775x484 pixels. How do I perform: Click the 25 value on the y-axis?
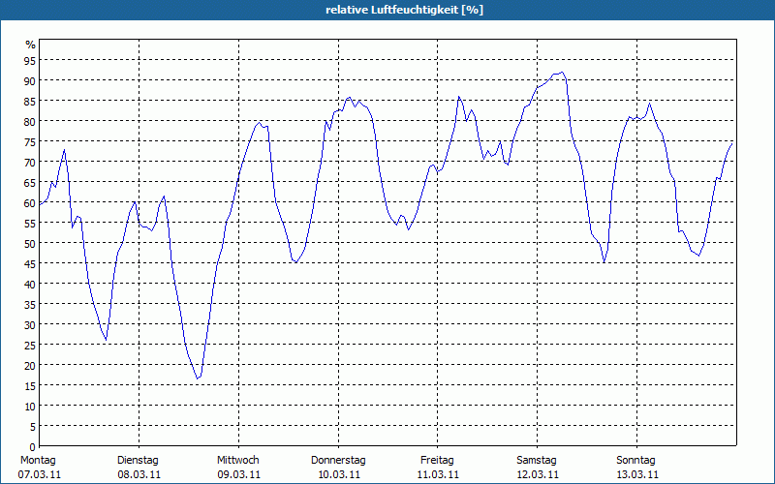click(30, 346)
